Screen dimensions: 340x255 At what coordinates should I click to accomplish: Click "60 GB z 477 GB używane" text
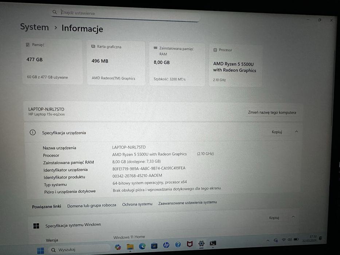point(47,77)
